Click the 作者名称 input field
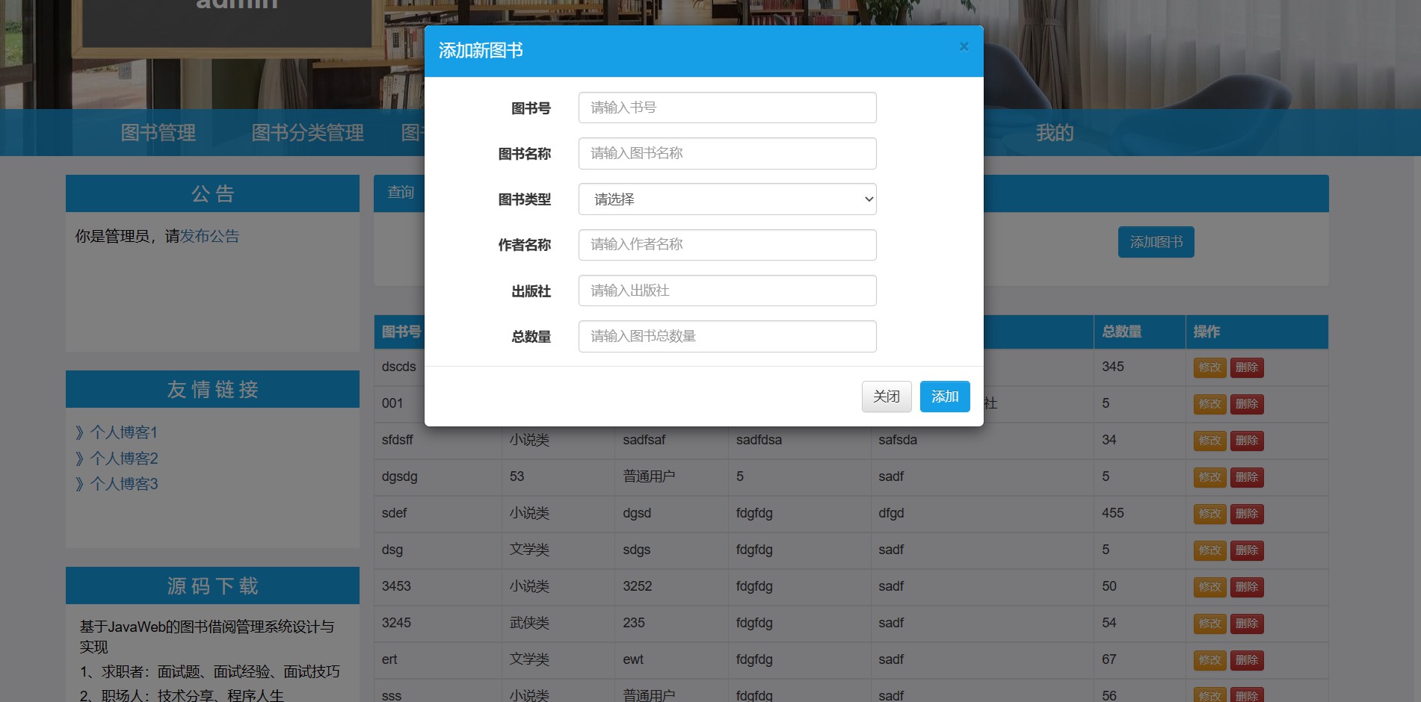The height and width of the screenshot is (702, 1421). 727,245
